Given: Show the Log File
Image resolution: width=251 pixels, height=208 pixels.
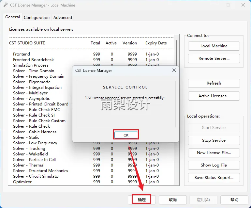Looking at the screenshot, I should 214,165.
